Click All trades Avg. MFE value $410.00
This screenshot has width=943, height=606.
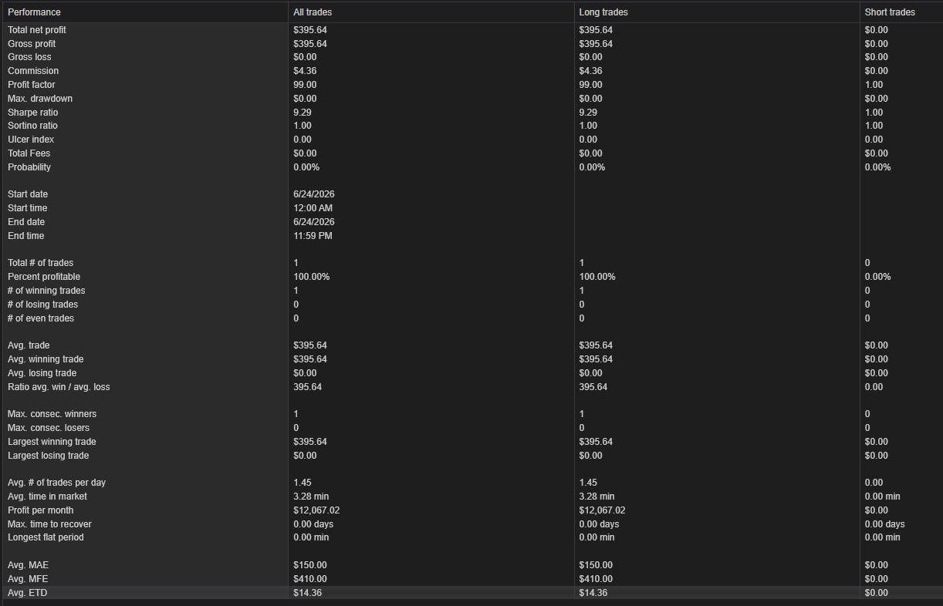point(310,579)
